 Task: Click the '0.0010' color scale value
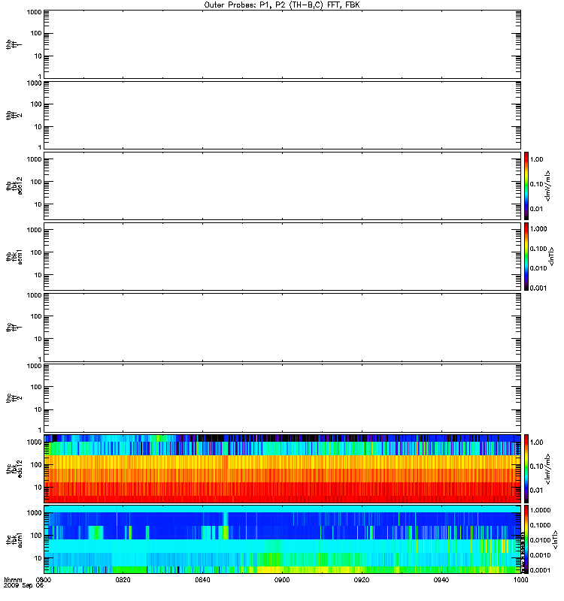[x=540, y=555]
